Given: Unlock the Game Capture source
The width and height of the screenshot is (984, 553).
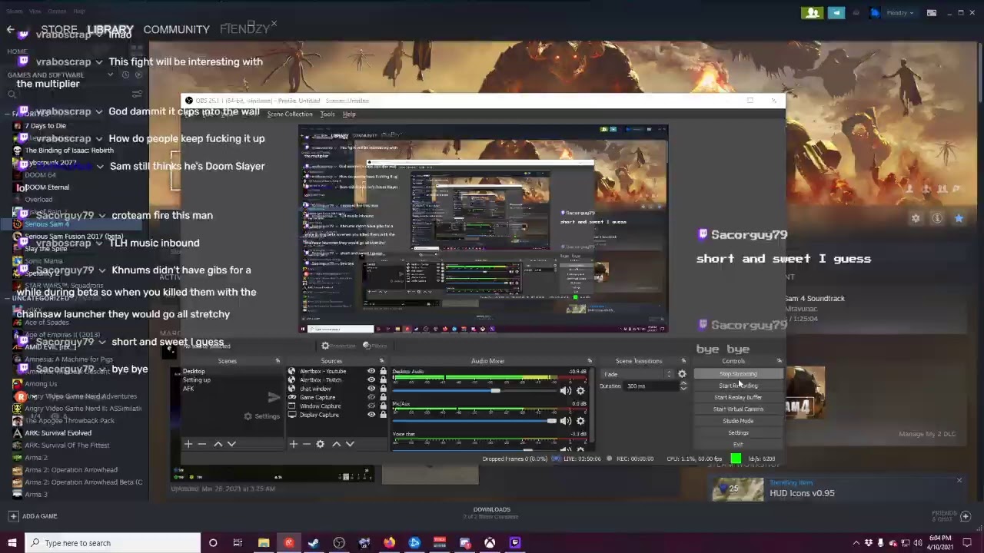Looking at the screenshot, I should pos(383,398).
